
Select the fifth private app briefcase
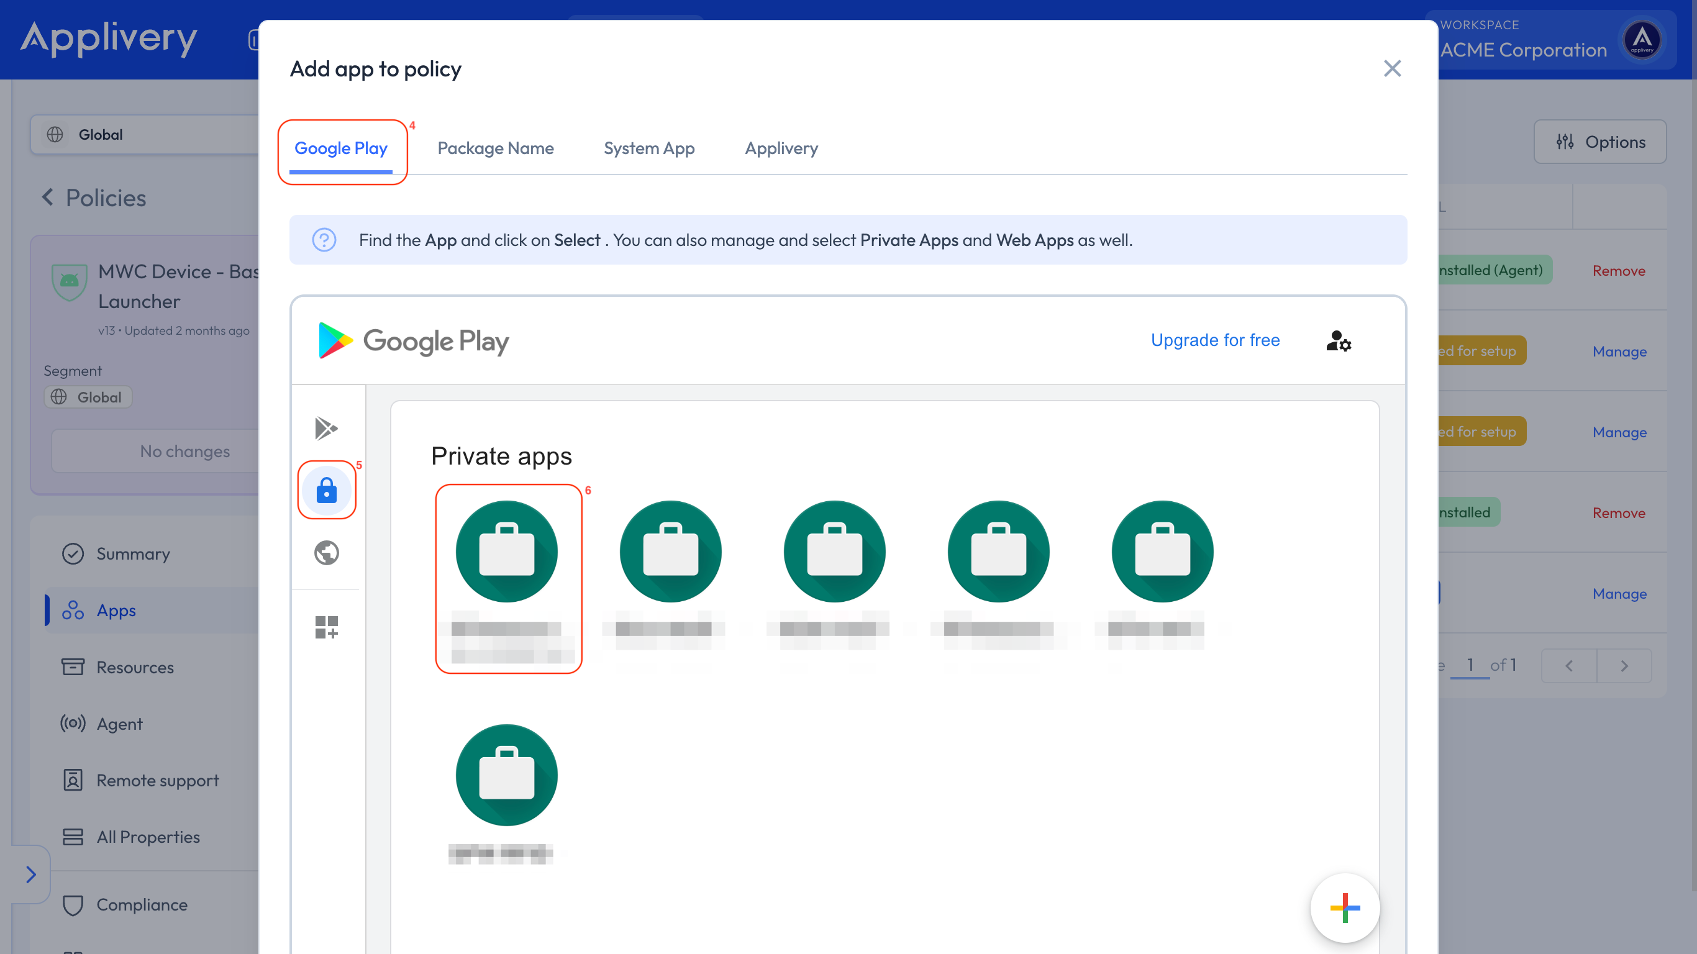tap(1163, 552)
